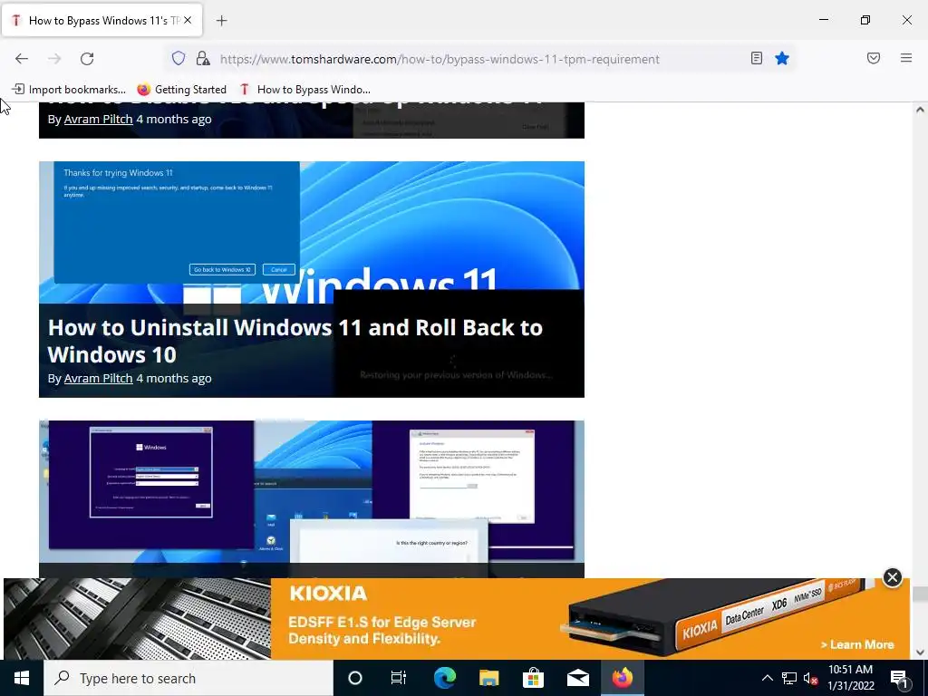The width and height of the screenshot is (928, 696).
Task: Click the URL address bar
Action: coord(479,59)
